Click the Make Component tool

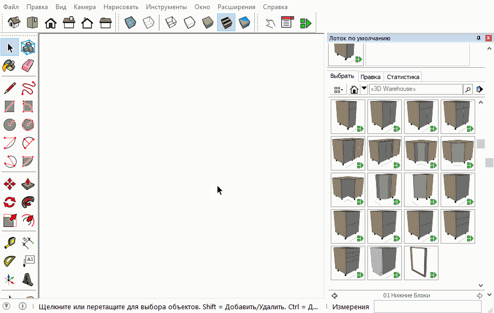point(28,47)
